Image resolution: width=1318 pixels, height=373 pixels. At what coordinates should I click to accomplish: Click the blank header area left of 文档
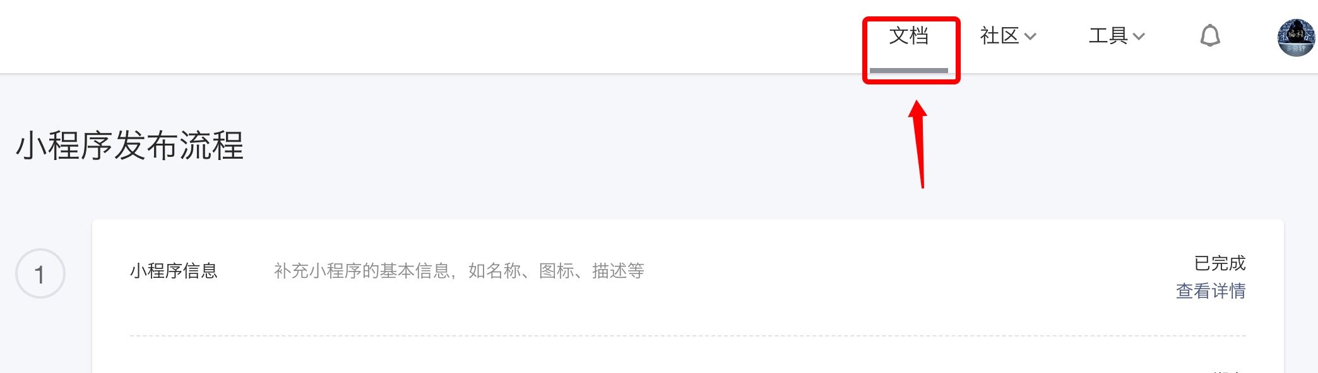(429, 36)
